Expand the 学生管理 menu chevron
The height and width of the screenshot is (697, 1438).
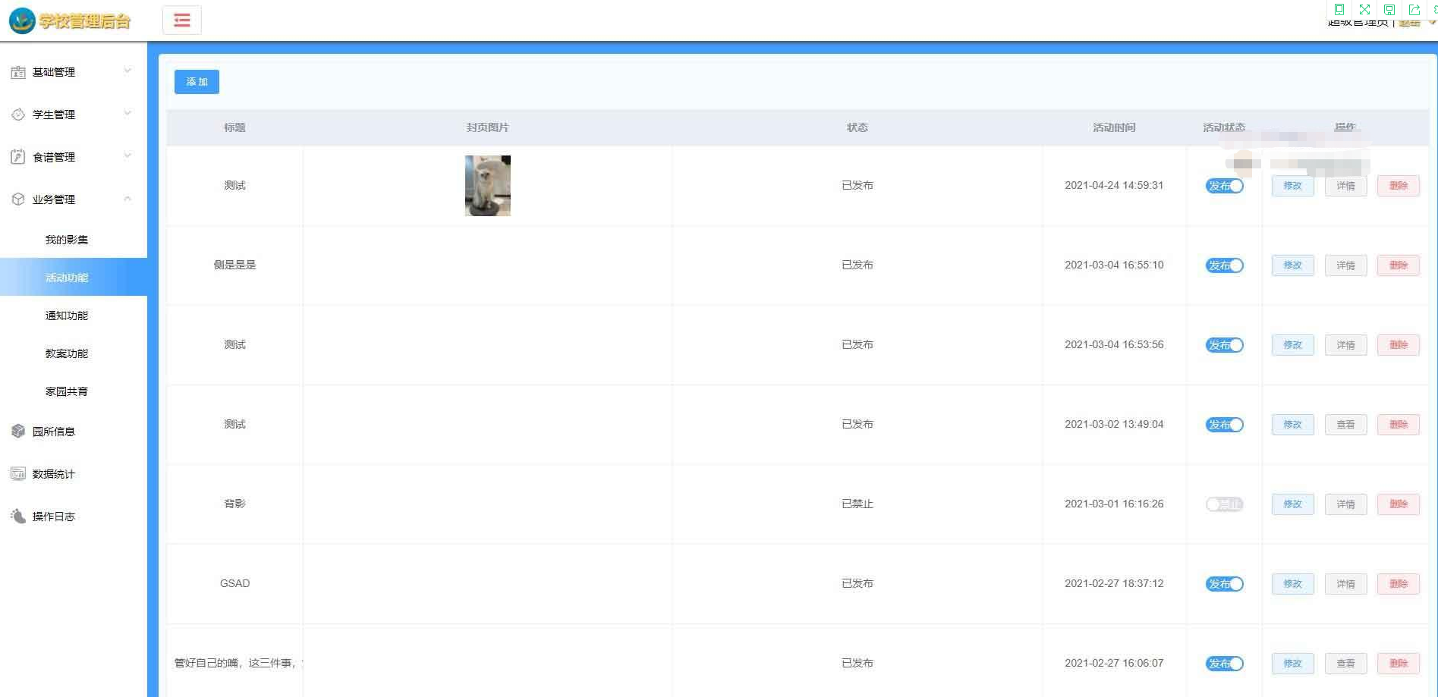(127, 114)
